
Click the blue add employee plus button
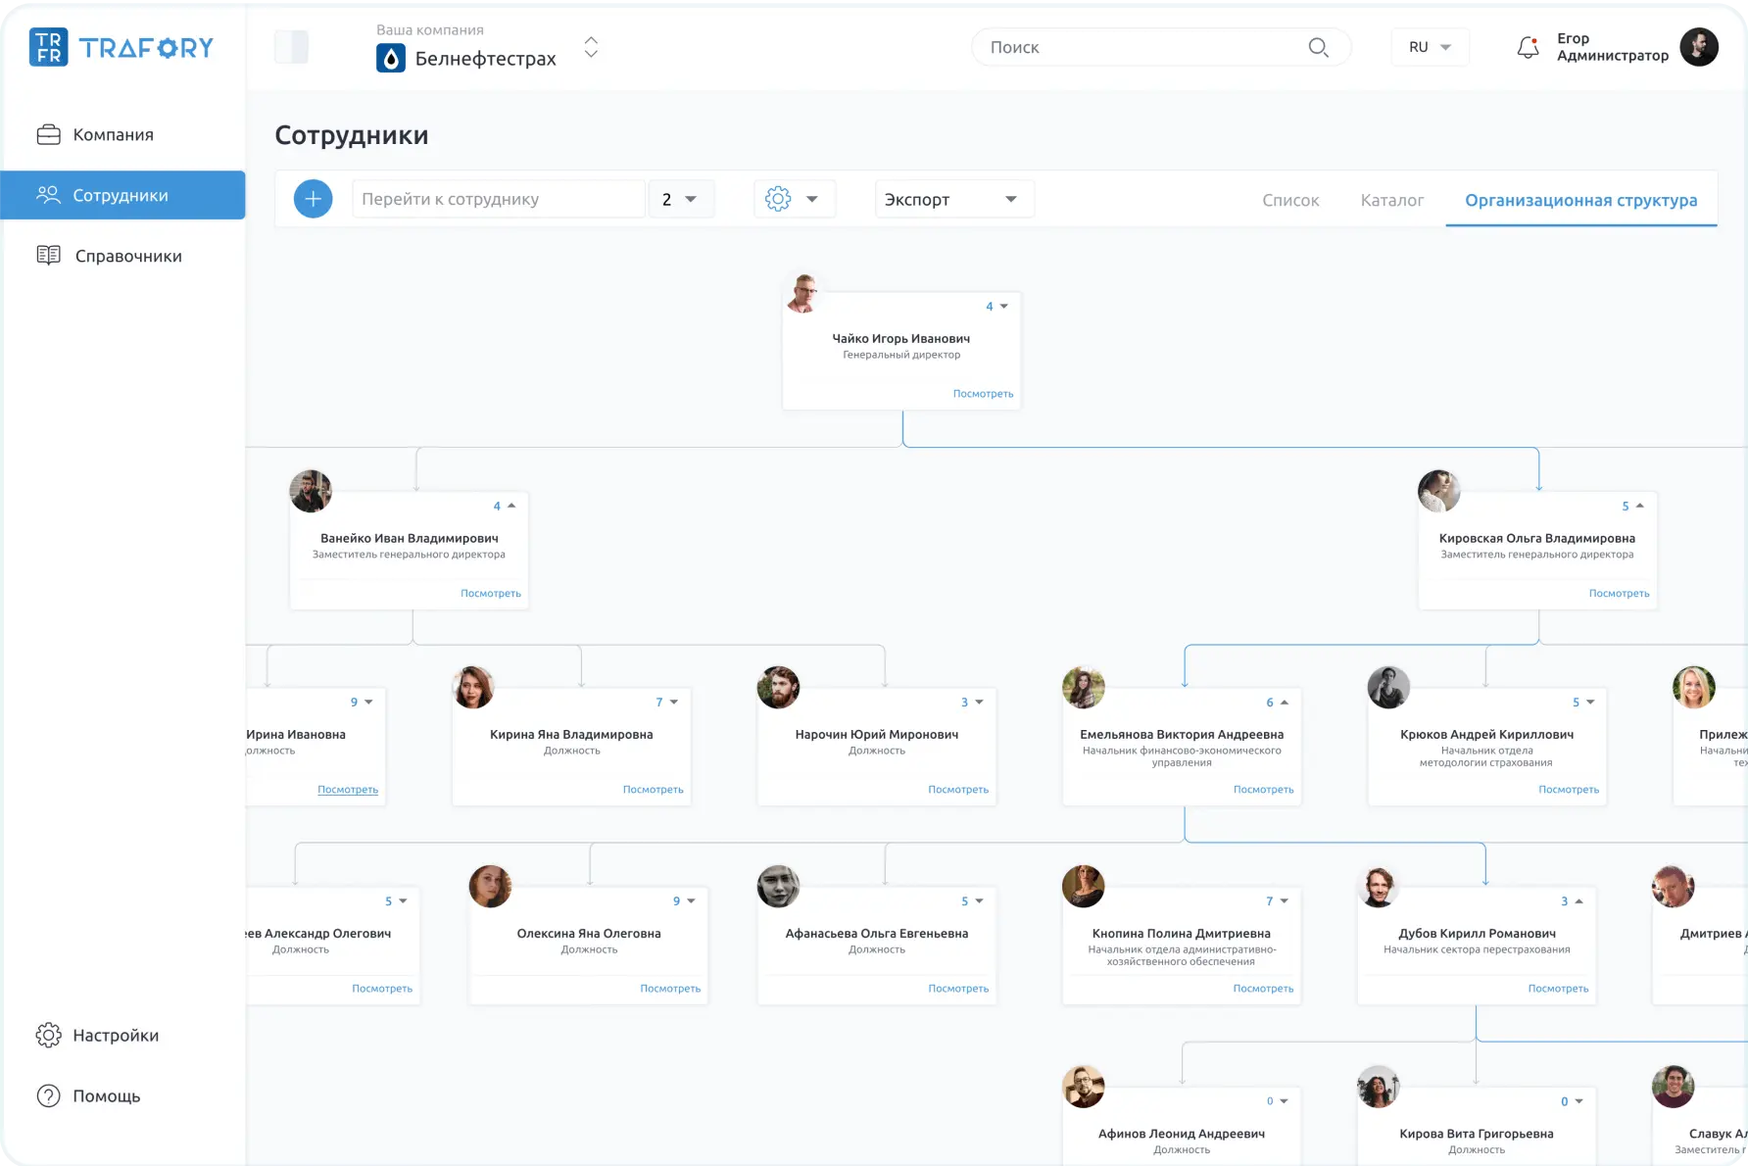[313, 200]
